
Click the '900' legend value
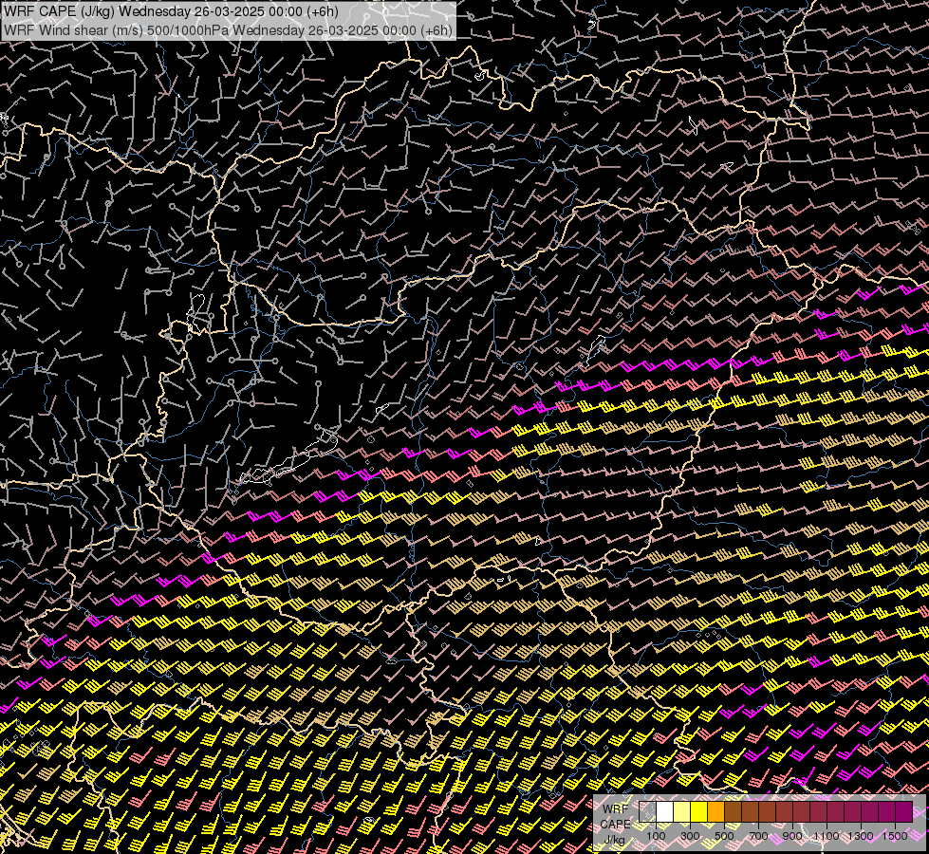click(x=792, y=836)
